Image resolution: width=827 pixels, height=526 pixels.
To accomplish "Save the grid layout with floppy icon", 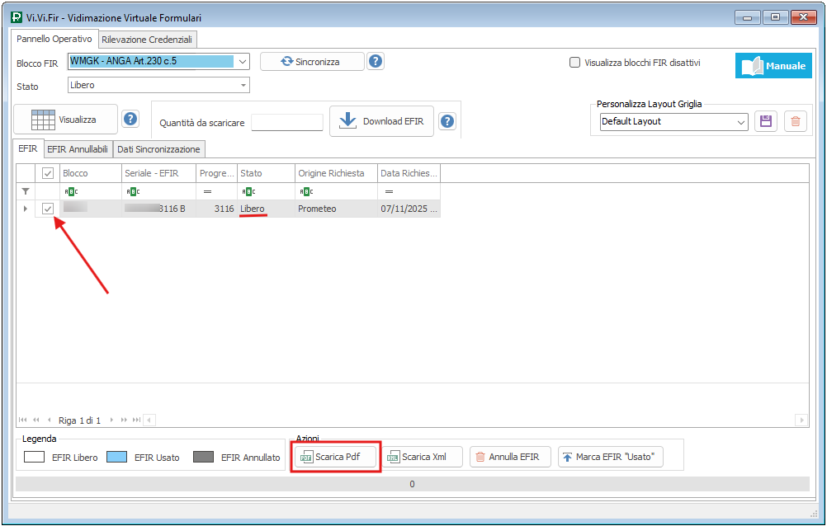I will pyautogui.click(x=765, y=121).
